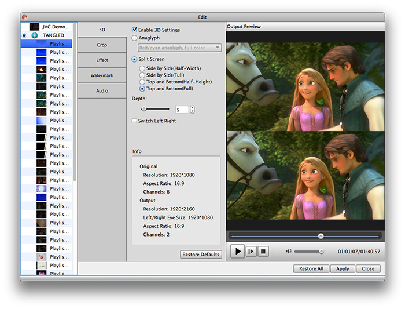
Task: Uncheck Enable 3D Settings checkbox
Action: 135,30
